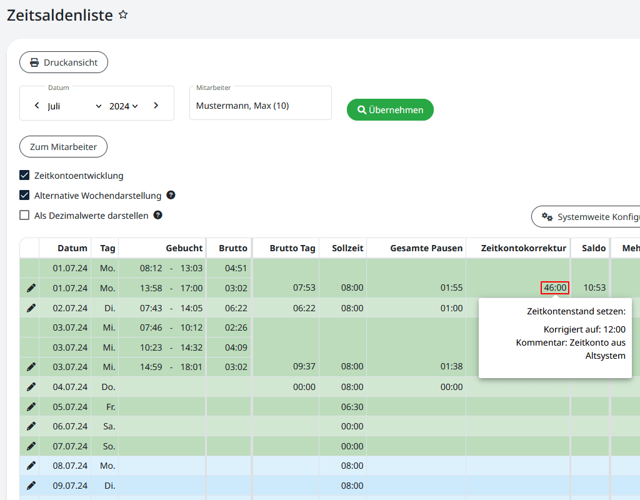The height and width of the screenshot is (500, 640).
Task: Go to next month arrow
Action: point(156,106)
